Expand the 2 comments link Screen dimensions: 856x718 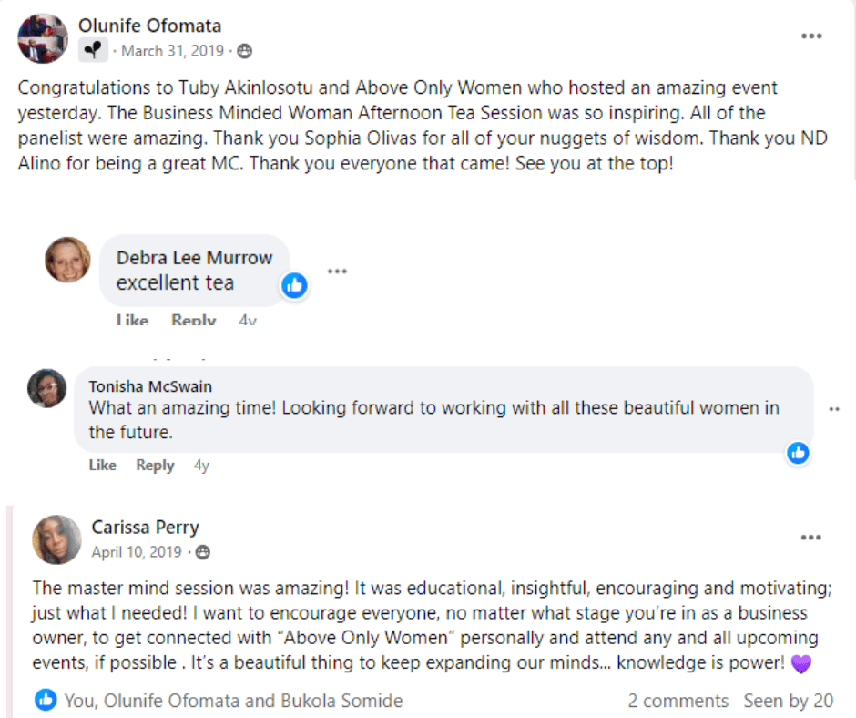(x=678, y=701)
